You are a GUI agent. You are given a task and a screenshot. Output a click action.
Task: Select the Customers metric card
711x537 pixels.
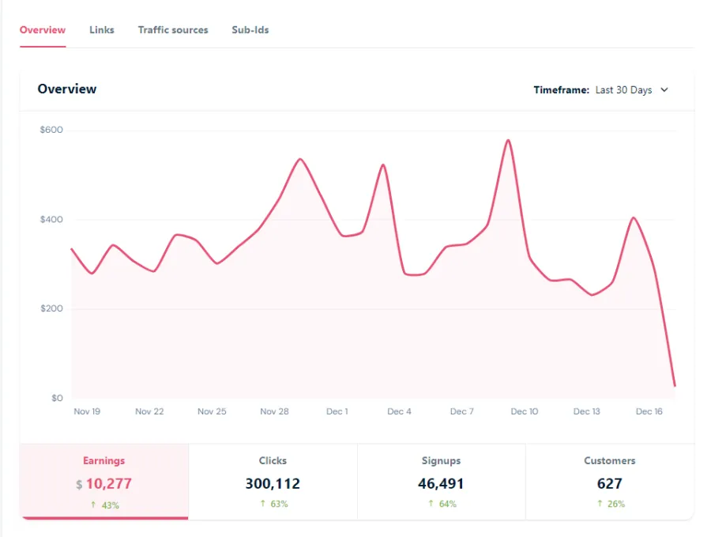[x=609, y=481]
